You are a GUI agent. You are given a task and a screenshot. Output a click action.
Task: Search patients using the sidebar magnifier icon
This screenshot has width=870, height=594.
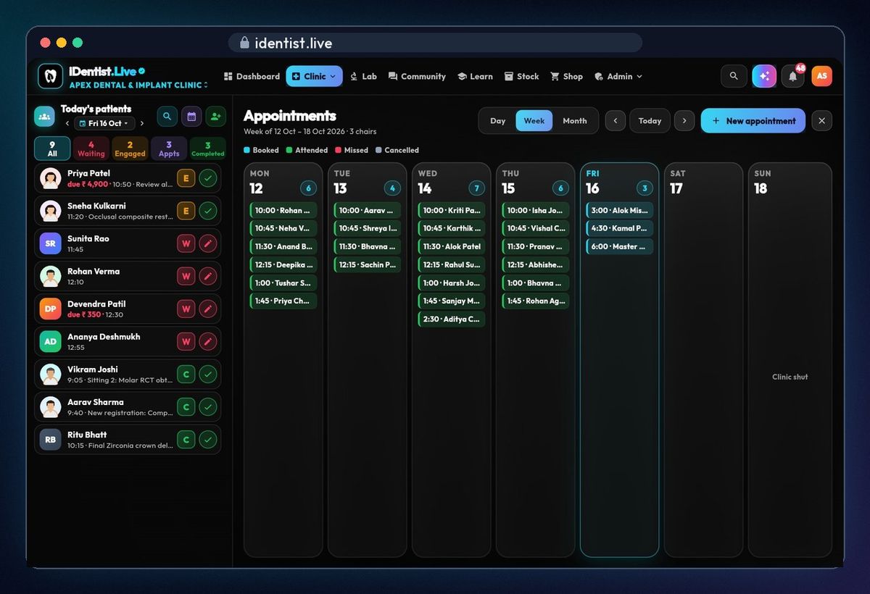(167, 116)
